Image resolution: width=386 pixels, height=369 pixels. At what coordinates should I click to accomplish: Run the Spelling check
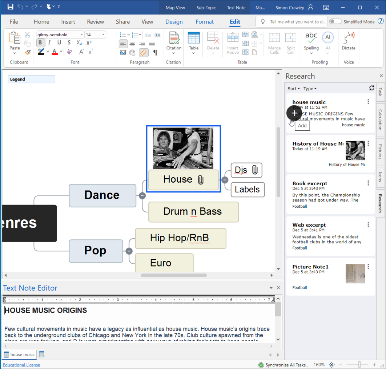[x=311, y=38]
